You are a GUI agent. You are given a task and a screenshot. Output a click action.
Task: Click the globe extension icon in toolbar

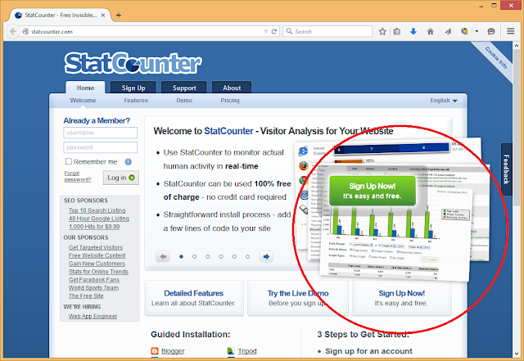[464, 31]
